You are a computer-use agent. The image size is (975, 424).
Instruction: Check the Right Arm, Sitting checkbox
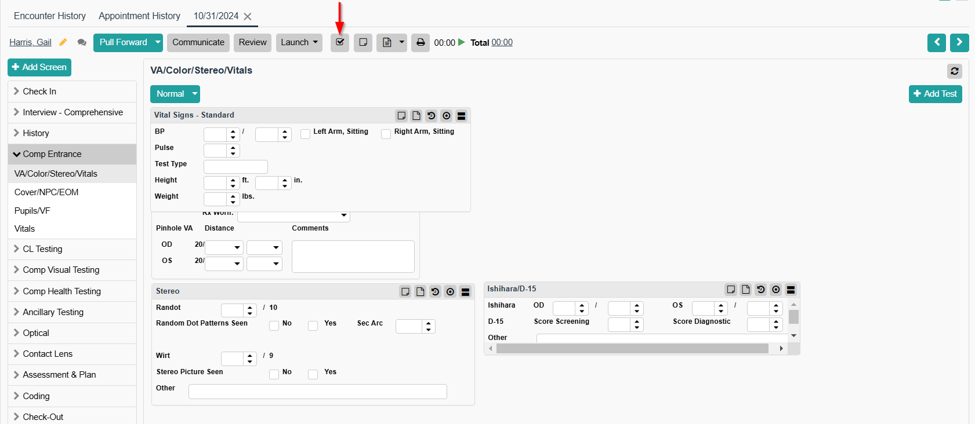386,134
